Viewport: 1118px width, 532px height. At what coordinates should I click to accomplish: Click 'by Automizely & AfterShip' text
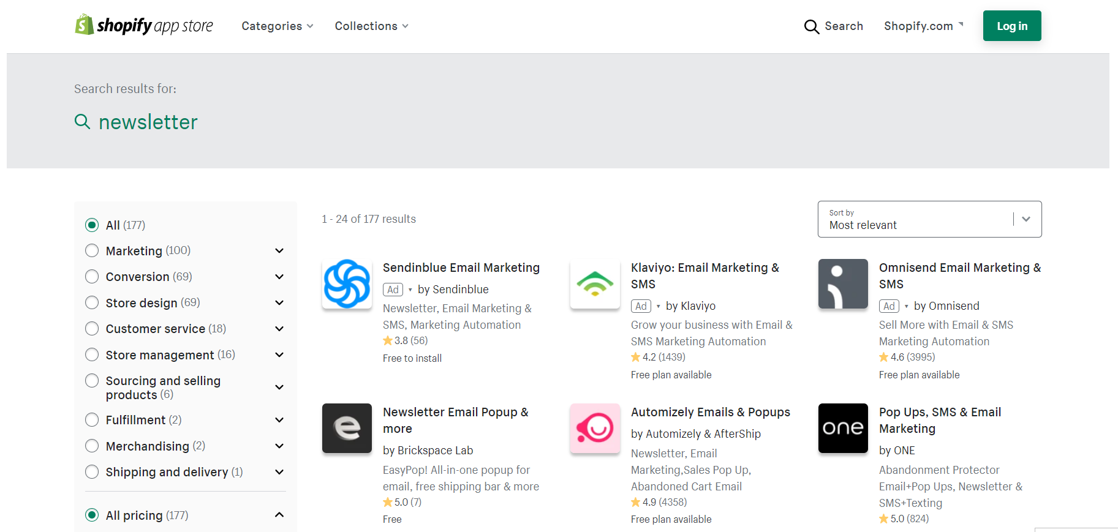click(696, 434)
